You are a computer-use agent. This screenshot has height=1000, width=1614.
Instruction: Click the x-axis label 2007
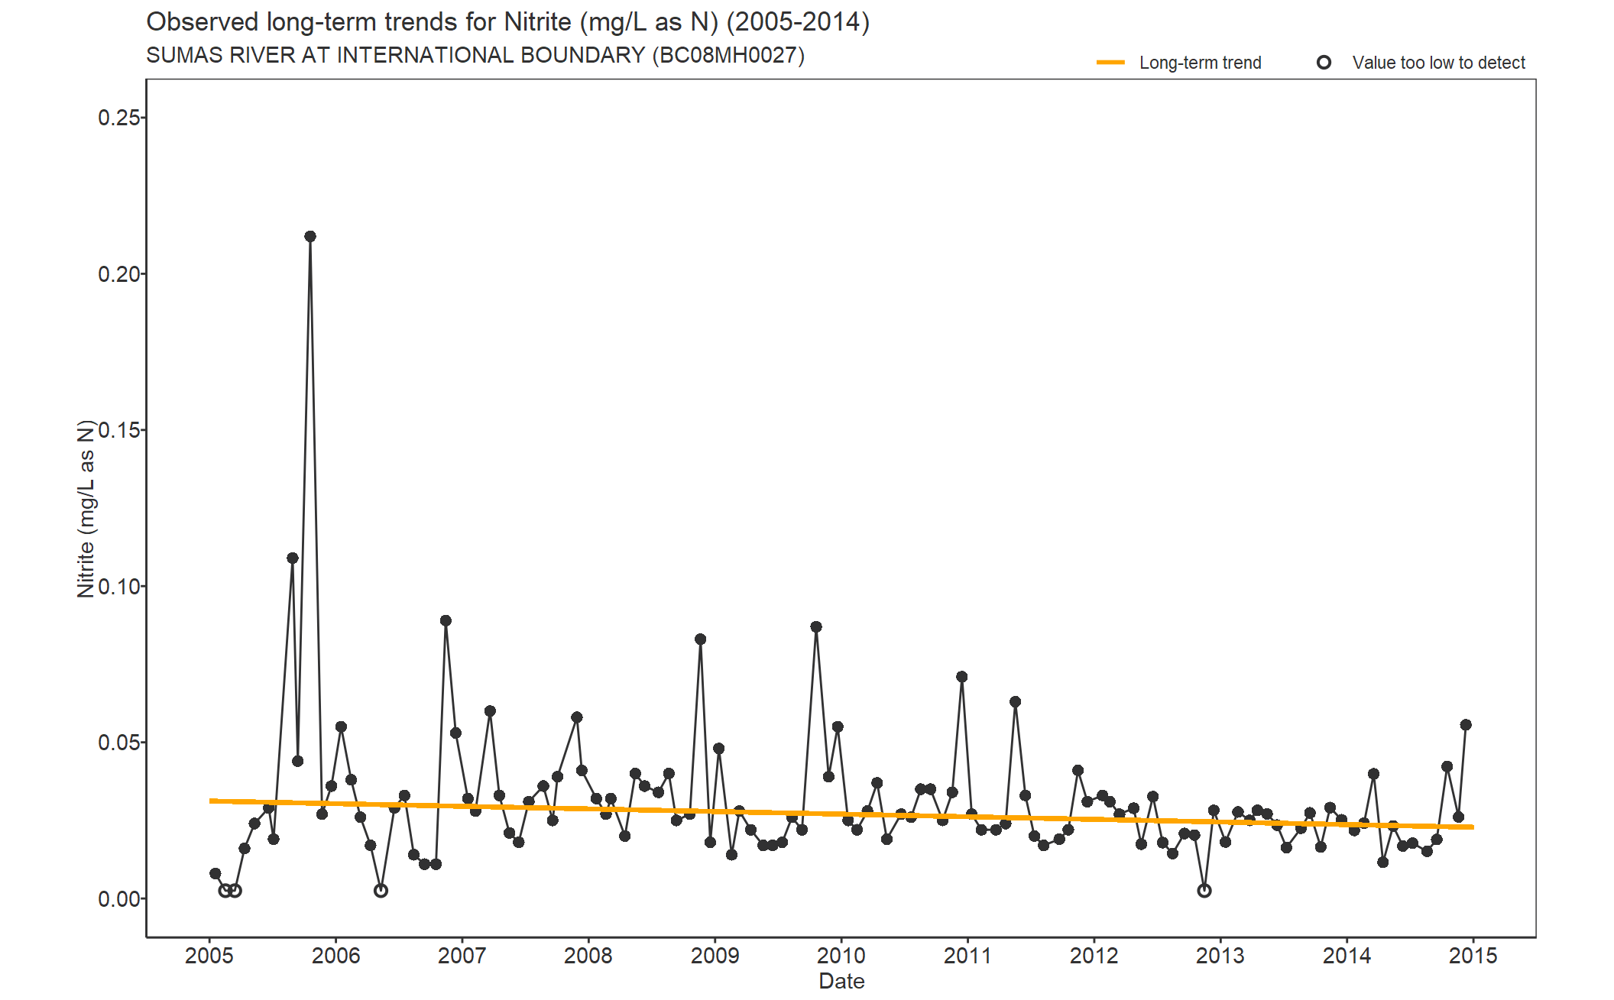(462, 956)
